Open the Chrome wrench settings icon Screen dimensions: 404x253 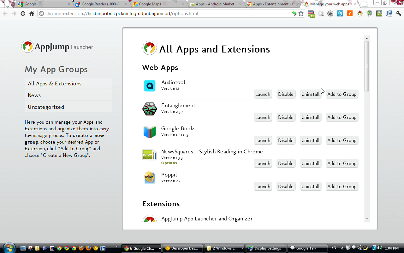tap(399, 14)
